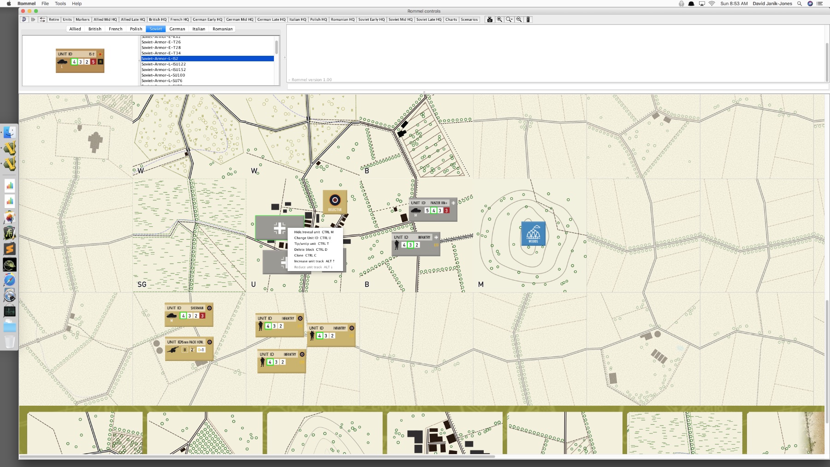Click the spiral icon at far left of toolbar
Screen dimensions: 830x467
24,19
